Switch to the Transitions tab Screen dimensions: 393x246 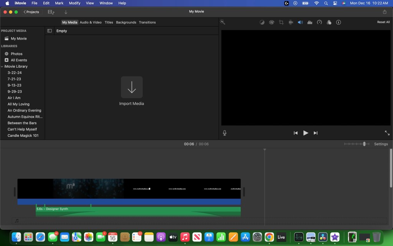click(147, 22)
